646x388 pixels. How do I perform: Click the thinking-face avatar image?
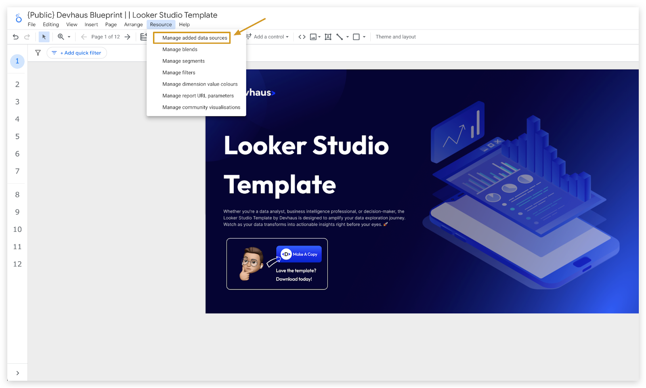252,264
